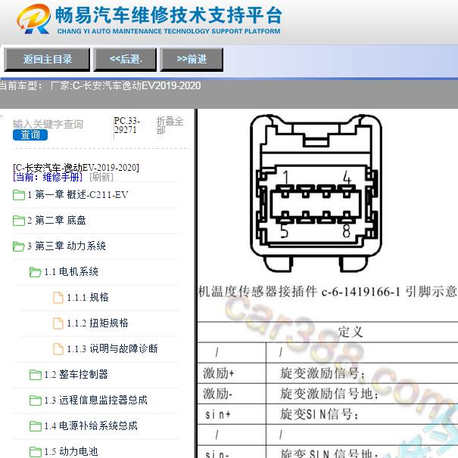Collapse open folder icon of 1.1 电机系统

(x=35, y=272)
